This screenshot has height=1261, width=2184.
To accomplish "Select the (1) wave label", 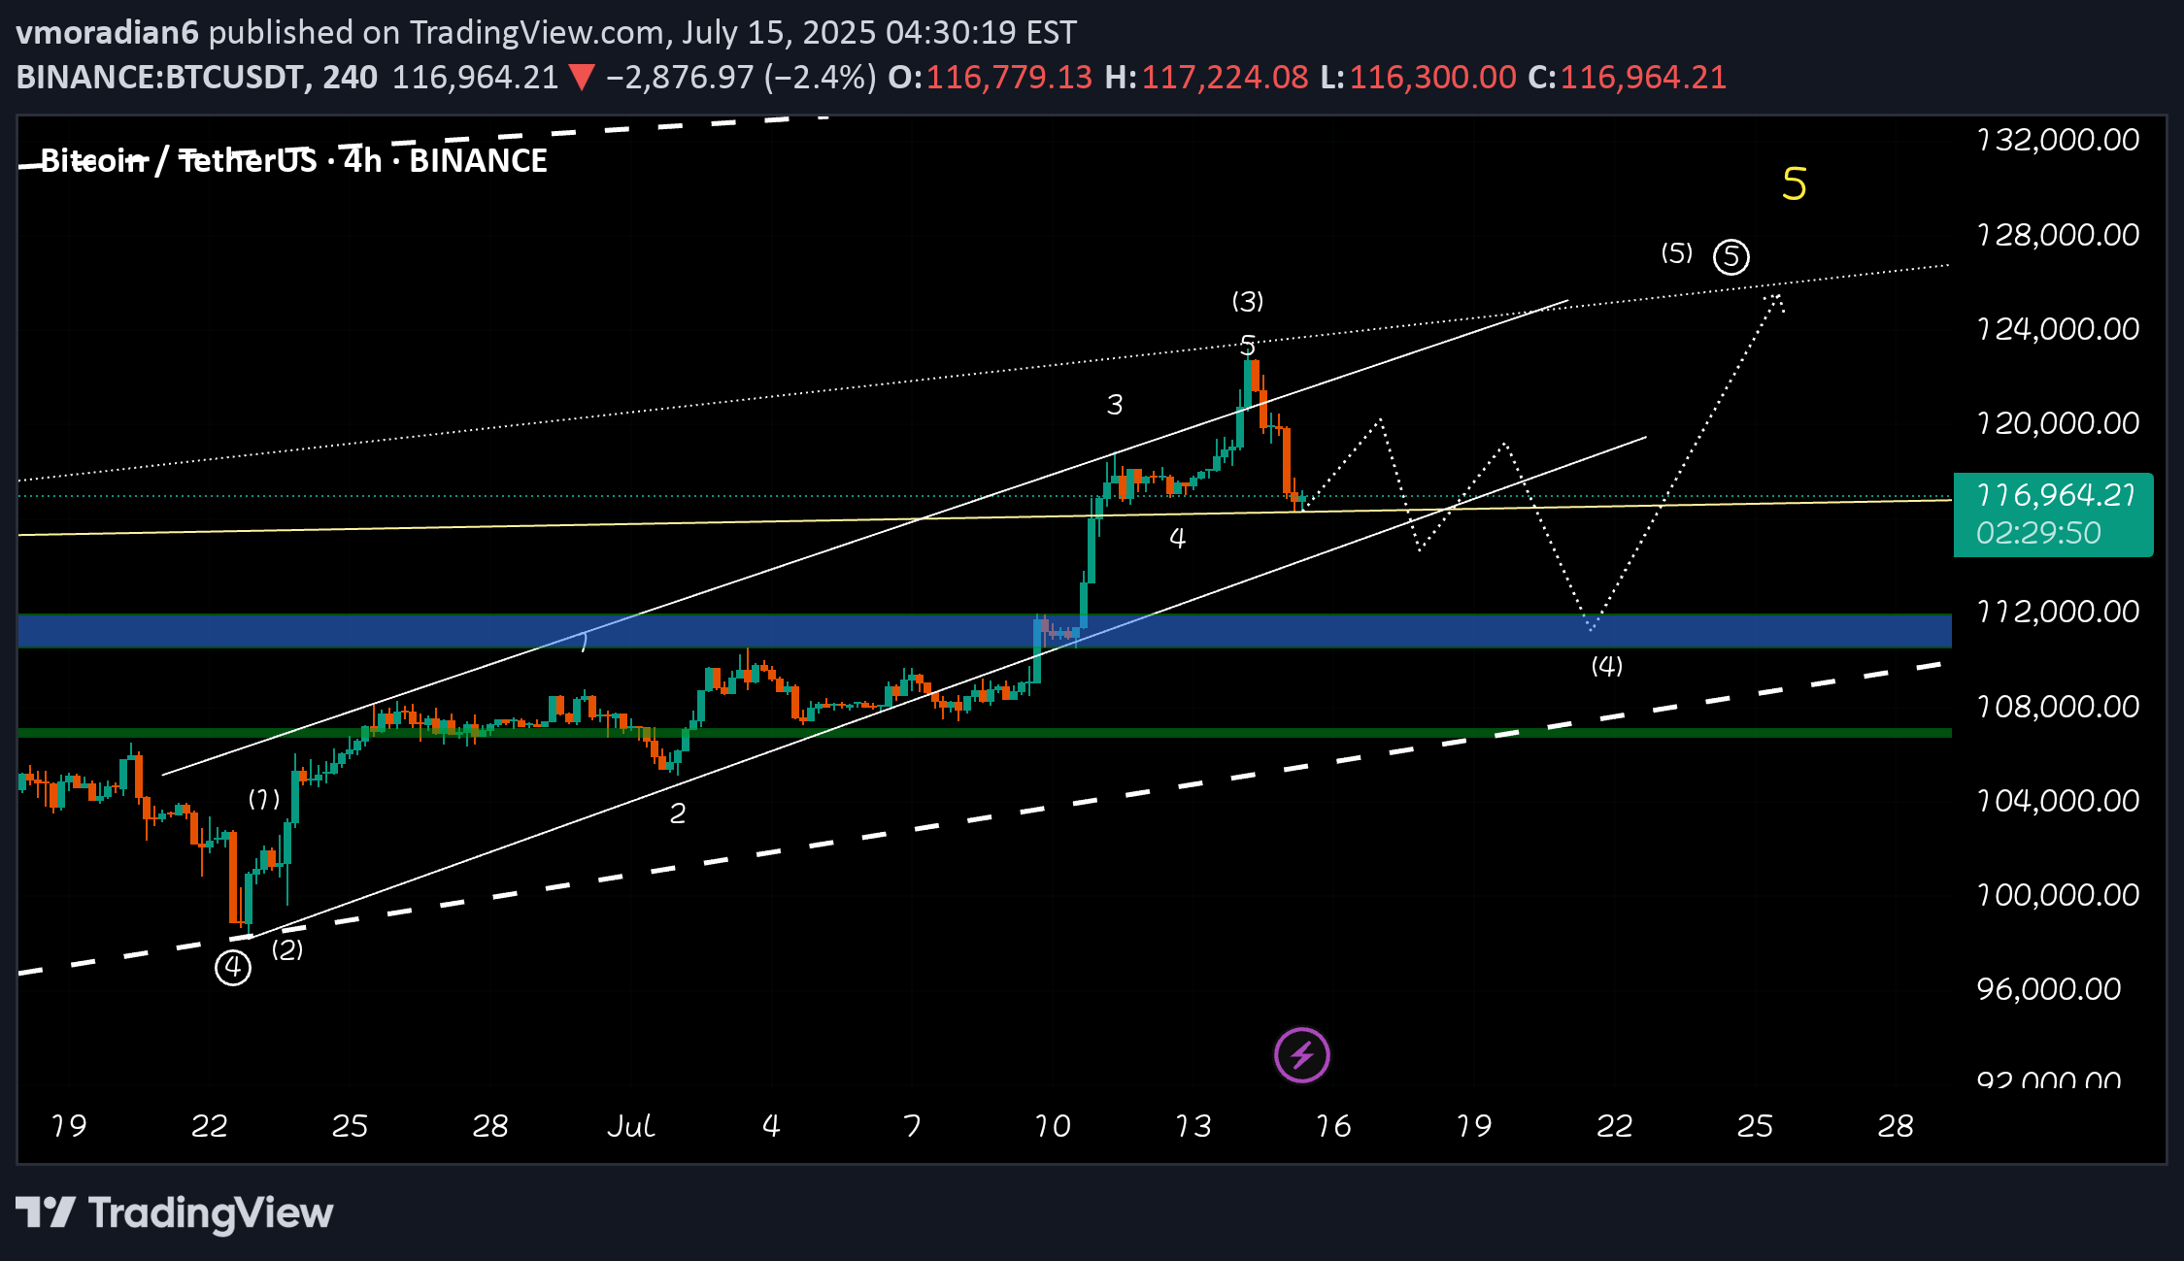I will coord(264,799).
